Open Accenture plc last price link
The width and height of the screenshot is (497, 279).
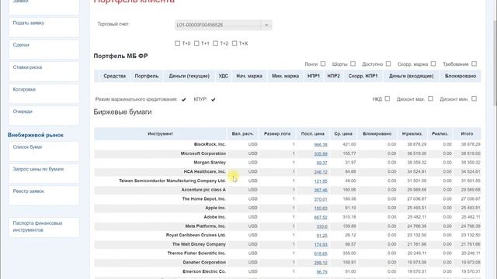pyautogui.click(x=321, y=190)
